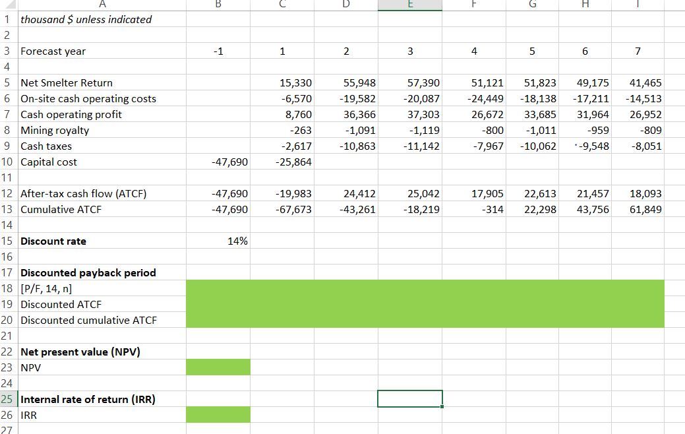The image size is (685, 434).
Task: Select column header E
Action: tap(410, 6)
